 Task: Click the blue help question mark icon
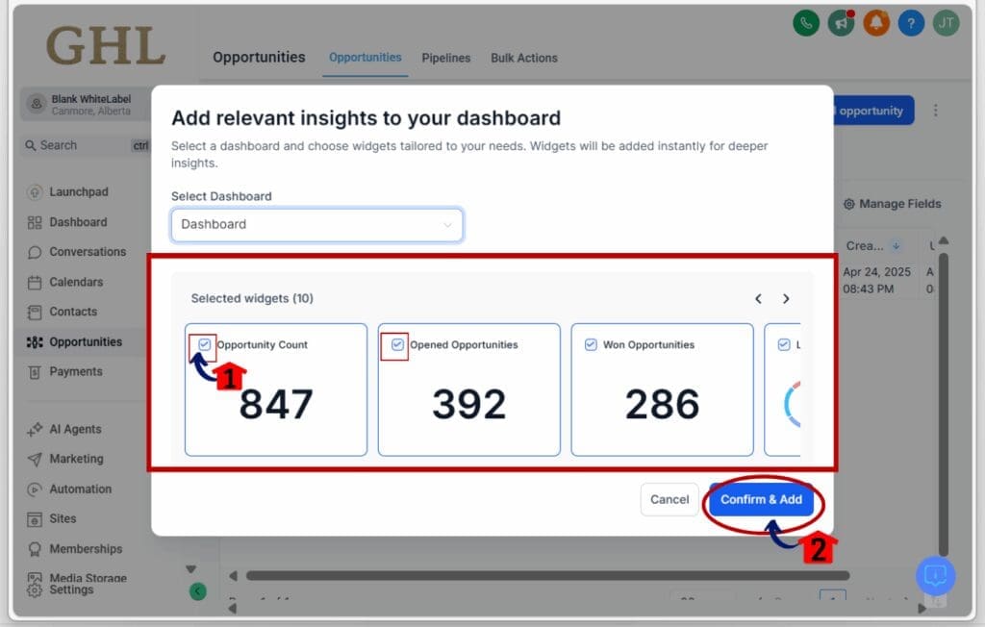click(911, 24)
